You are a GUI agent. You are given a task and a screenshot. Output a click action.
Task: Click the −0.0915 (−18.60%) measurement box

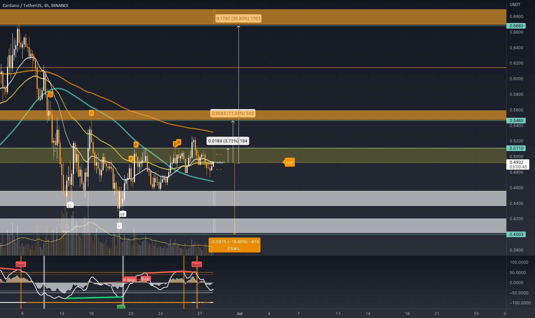tap(234, 245)
